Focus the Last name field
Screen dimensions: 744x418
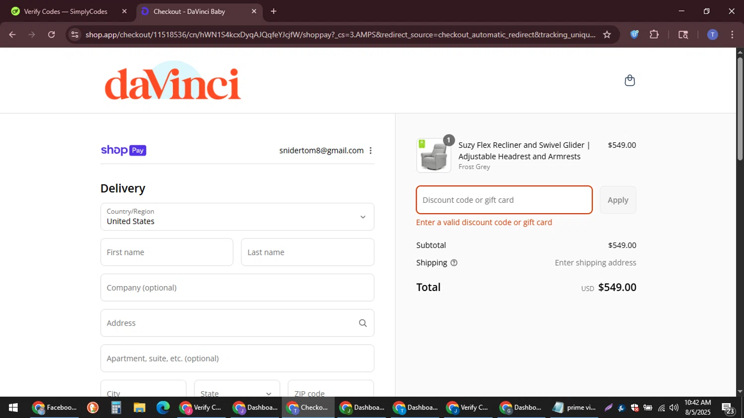308,252
